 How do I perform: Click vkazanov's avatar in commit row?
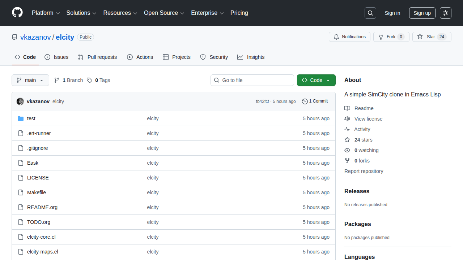pos(20,101)
